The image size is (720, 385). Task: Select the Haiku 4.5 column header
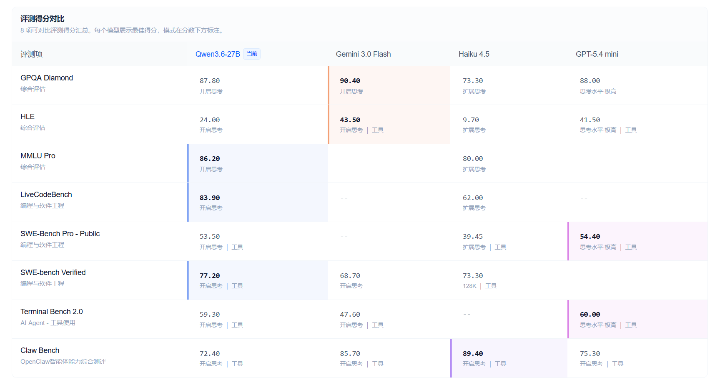[474, 54]
